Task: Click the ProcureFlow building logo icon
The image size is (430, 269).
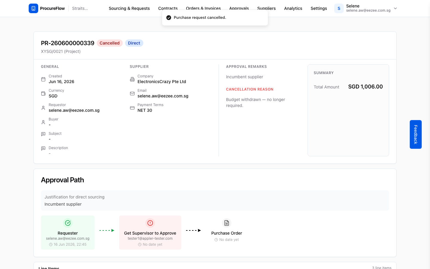Action: pyautogui.click(x=33, y=8)
